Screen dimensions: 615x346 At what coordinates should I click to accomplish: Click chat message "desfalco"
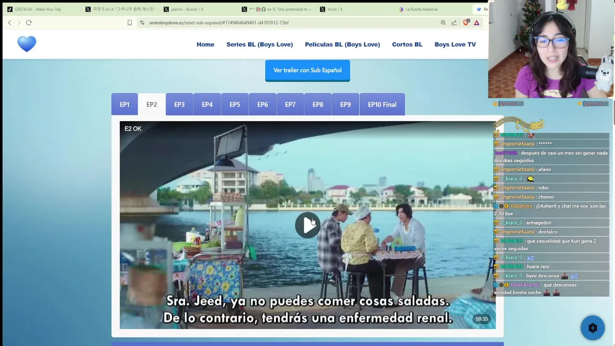coord(548,232)
